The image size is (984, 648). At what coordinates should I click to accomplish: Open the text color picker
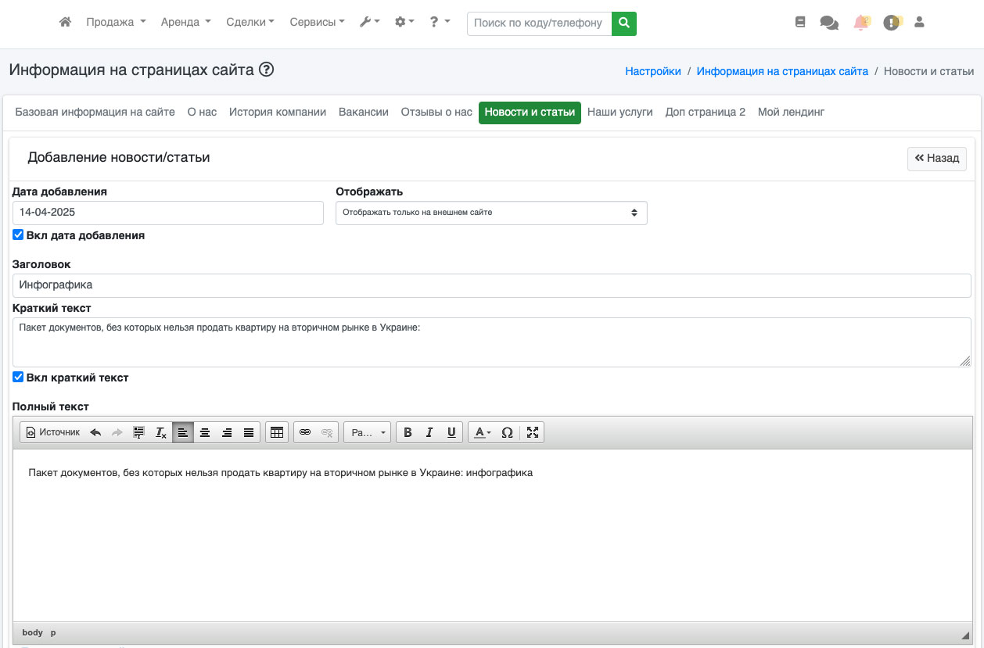tap(482, 432)
